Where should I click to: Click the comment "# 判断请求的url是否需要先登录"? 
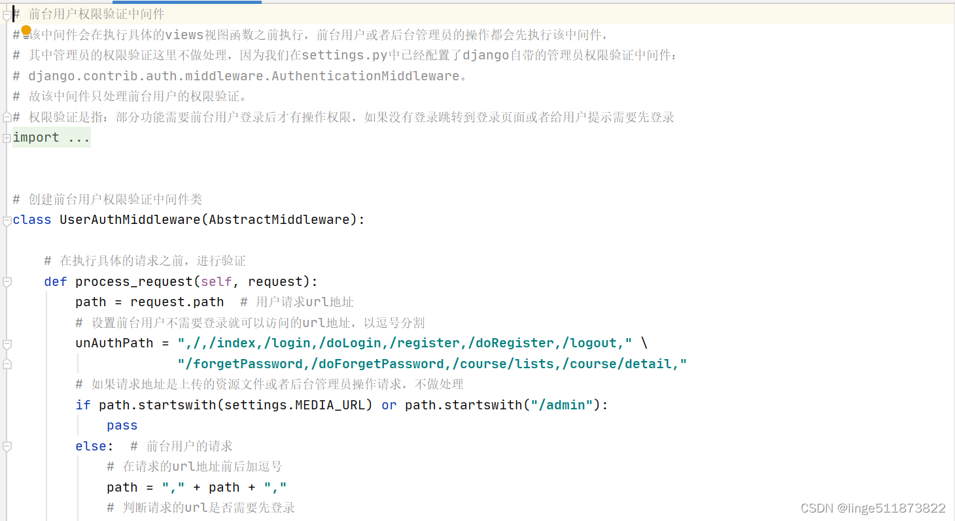(201, 508)
